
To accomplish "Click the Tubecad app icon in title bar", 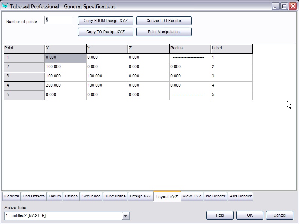I will [x=5, y=6].
